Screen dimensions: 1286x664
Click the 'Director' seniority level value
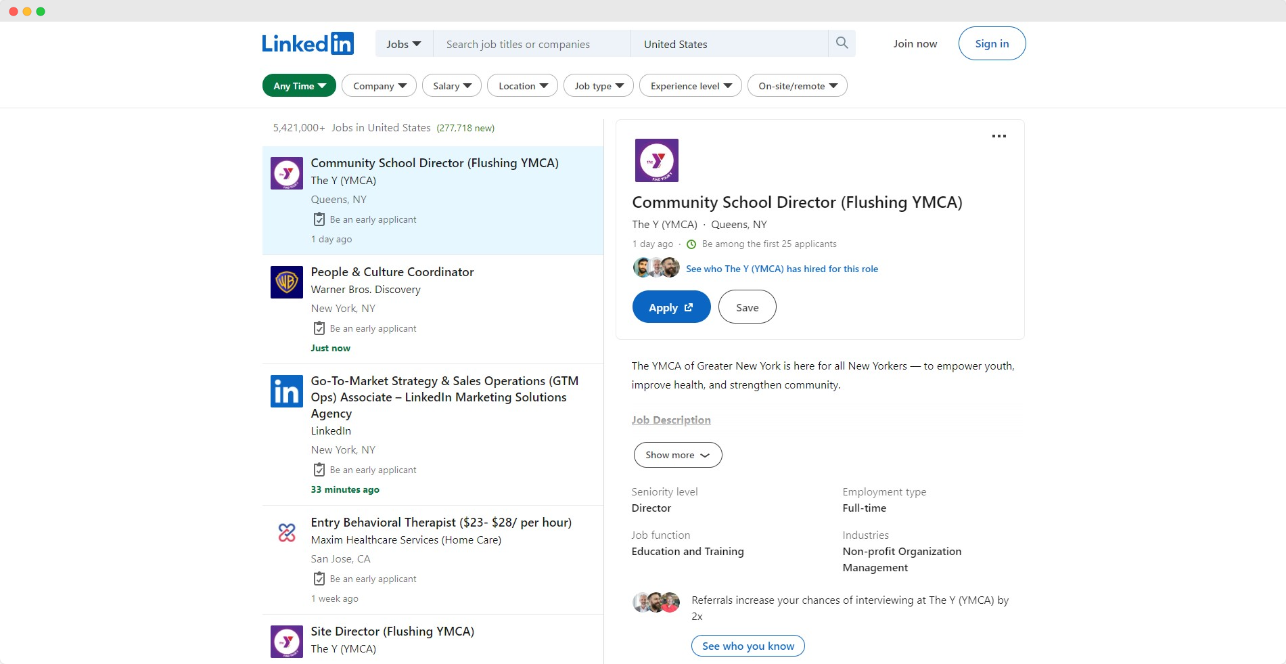651,508
